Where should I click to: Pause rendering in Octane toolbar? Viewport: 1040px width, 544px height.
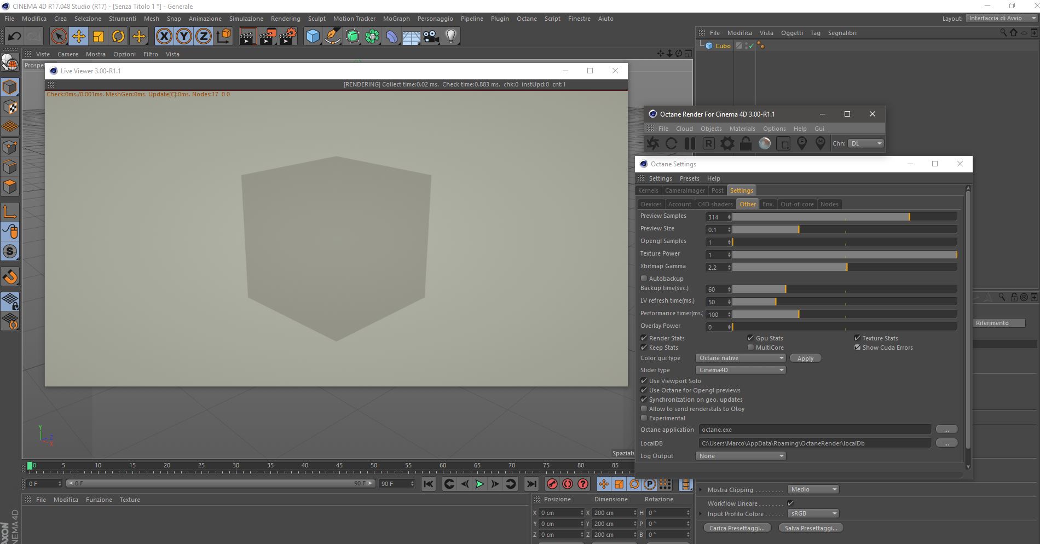coord(690,143)
